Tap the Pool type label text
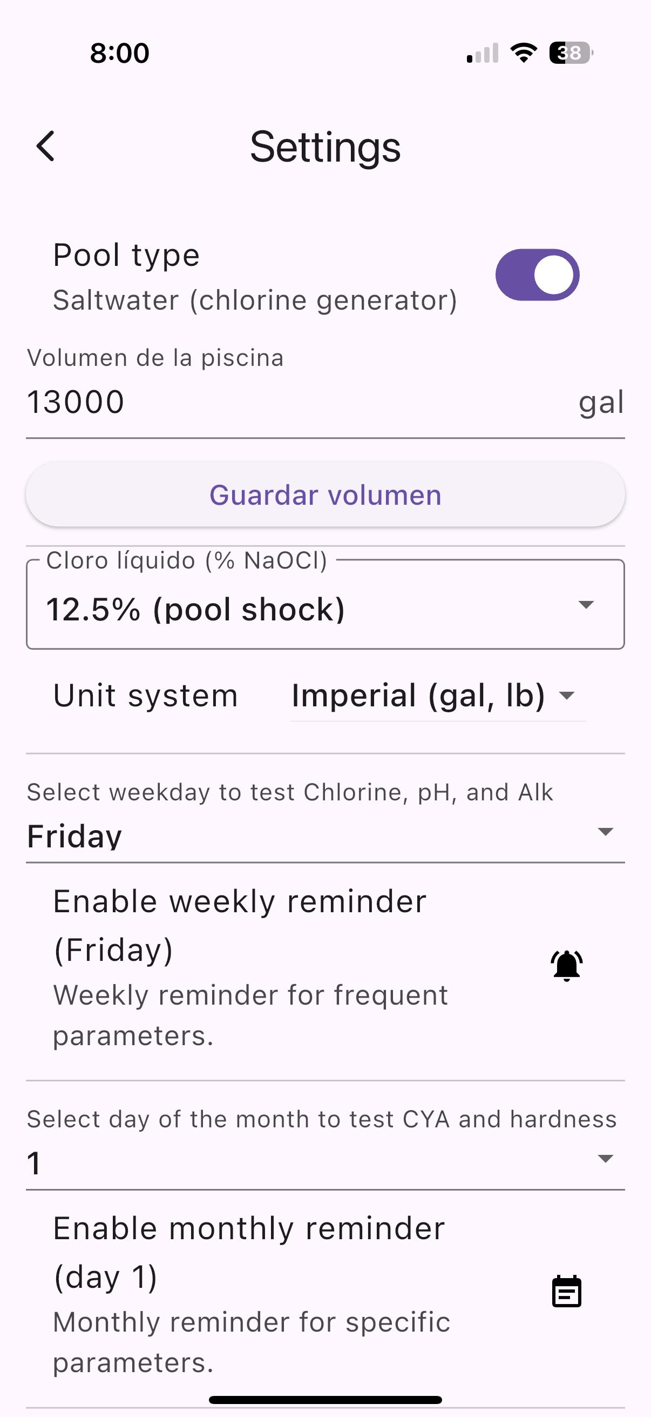651x1417 pixels. tap(126, 256)
